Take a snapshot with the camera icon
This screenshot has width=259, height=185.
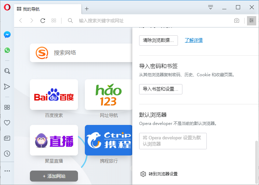pos(237,21)
